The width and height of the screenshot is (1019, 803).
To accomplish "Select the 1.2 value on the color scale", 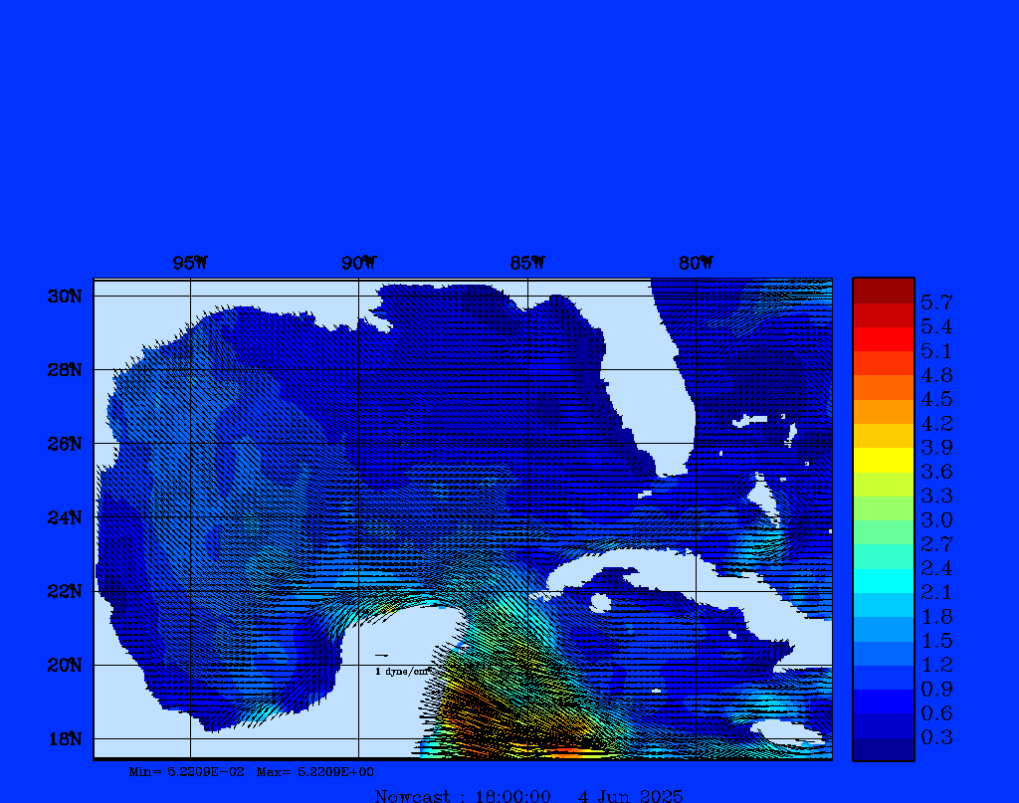I will pyautogui.click(x=936, y=665).
